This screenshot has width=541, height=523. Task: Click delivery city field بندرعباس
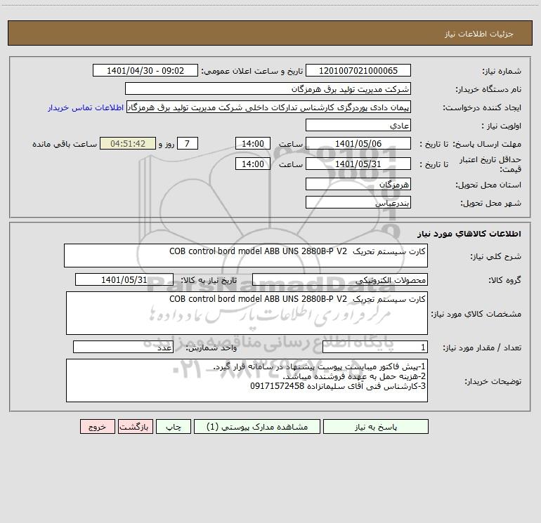pos(358,202)
